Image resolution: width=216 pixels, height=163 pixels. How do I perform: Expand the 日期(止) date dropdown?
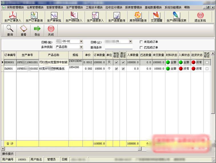coord(130,41)
